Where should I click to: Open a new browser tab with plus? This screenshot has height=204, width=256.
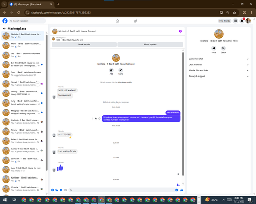[58, 4]
